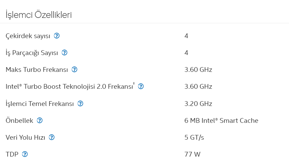Screen dimensions: 289x166
Task: Open help icon next to Çekirdek sayısı
Action: [x=57, y=36]
